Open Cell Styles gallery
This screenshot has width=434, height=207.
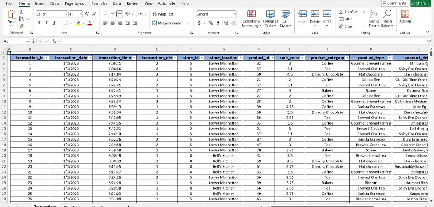[286, 19]
